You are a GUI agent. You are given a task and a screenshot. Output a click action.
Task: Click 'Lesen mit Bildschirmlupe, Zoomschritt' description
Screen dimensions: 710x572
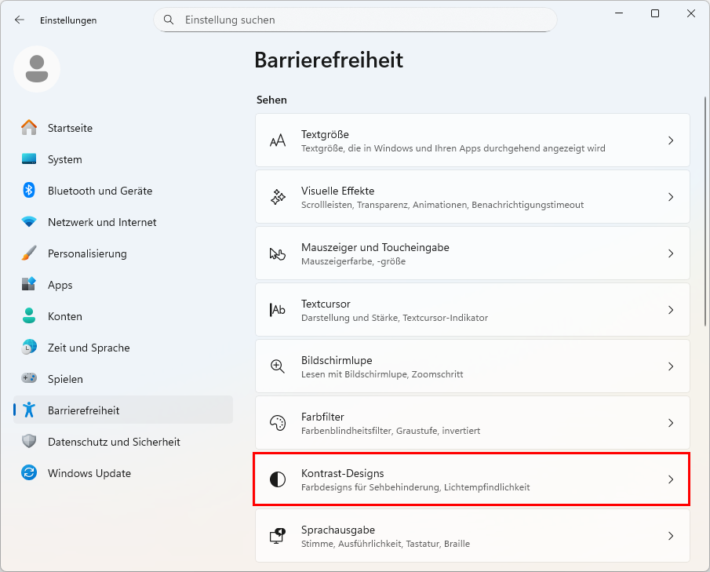pos(382,374)
